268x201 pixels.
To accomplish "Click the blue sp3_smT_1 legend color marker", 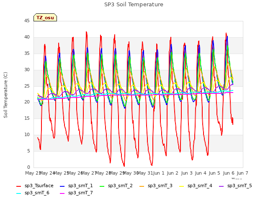I will 62,186.
